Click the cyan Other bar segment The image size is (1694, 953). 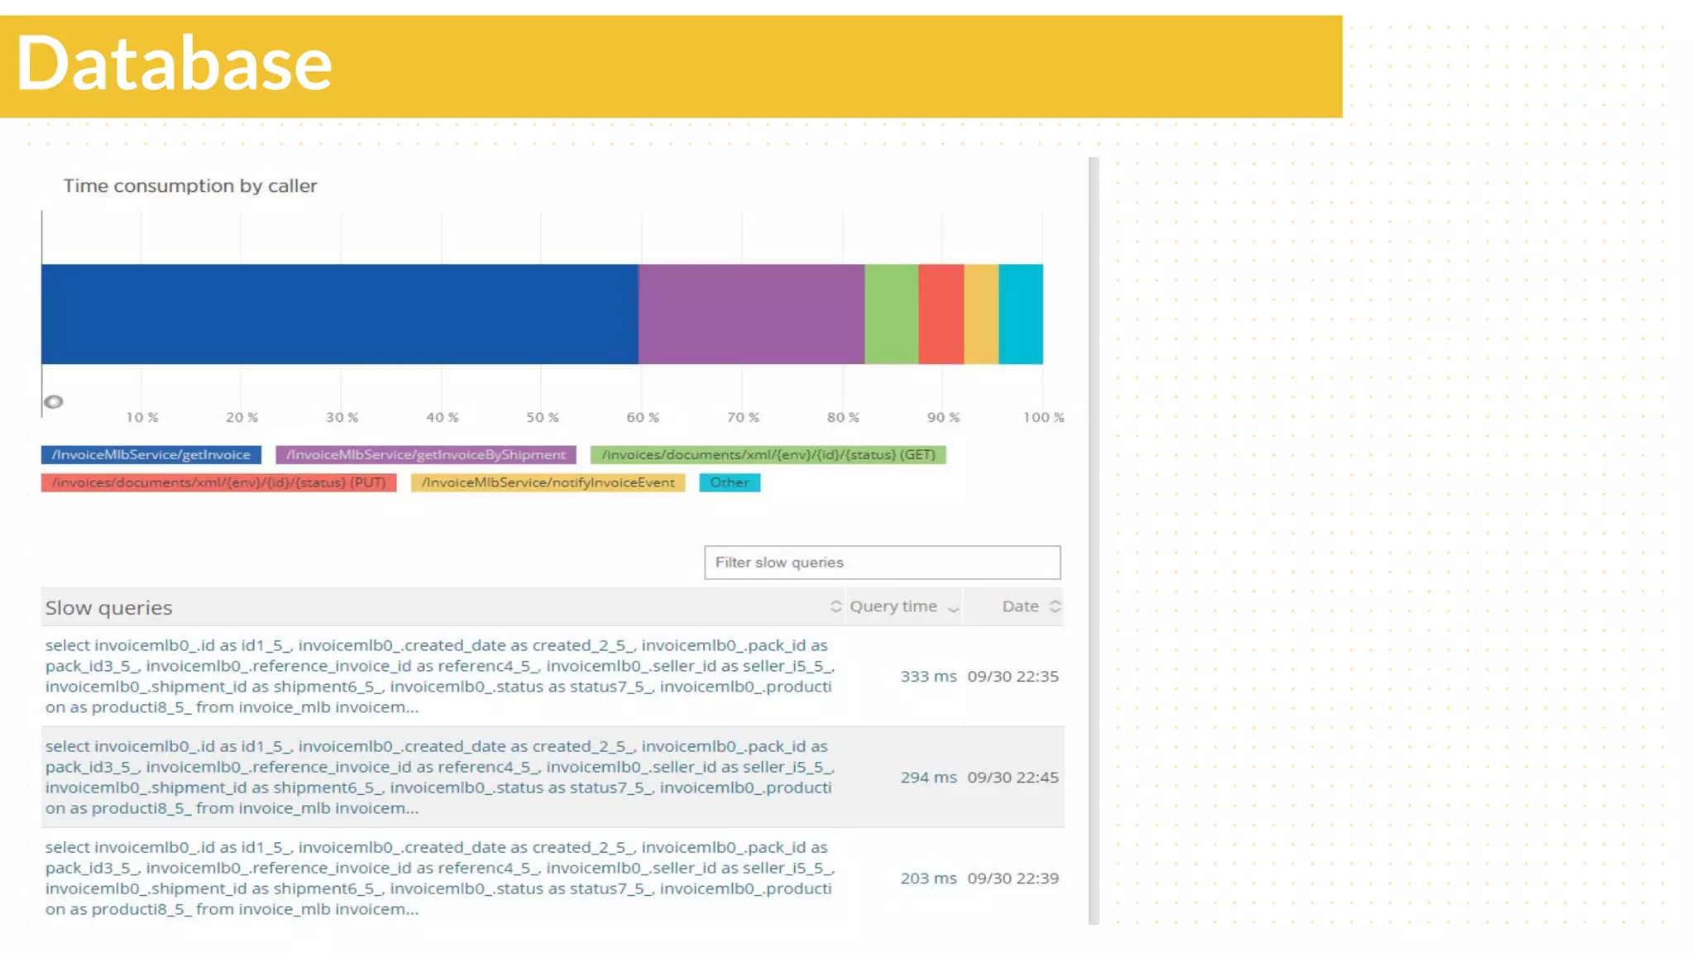tap(1021, 314)
